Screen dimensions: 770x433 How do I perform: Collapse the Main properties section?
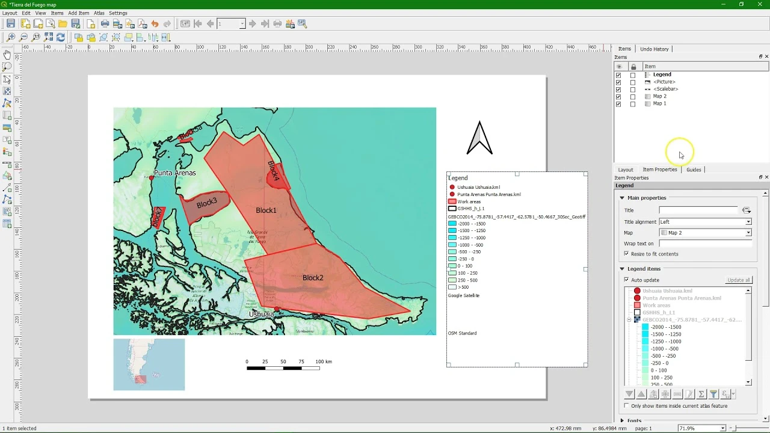click(622, 198)
